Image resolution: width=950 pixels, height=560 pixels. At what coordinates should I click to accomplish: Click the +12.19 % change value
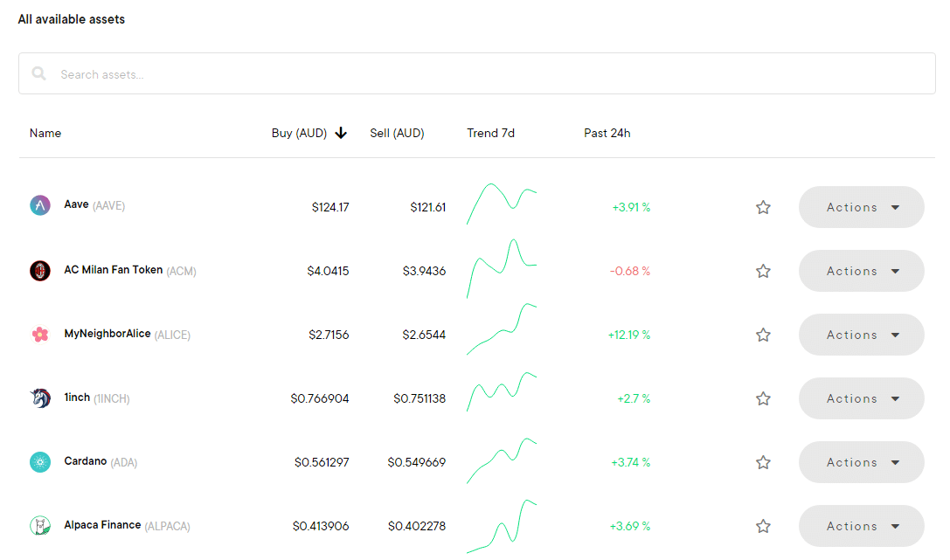[x=629, y=335]
